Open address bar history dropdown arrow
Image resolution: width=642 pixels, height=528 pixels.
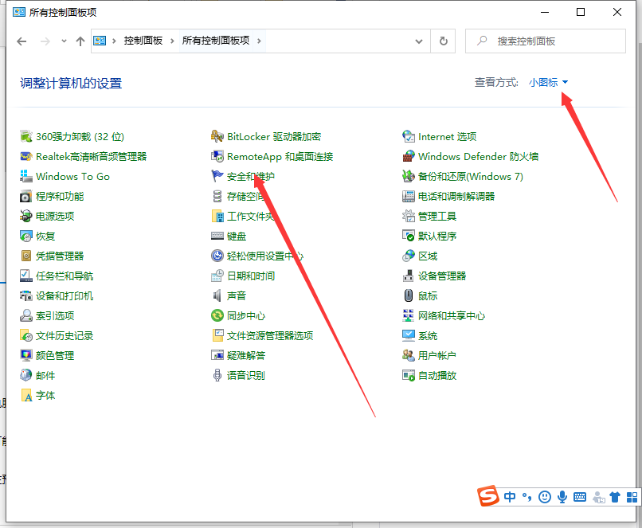pyautogui.click(x=420, y=41)
